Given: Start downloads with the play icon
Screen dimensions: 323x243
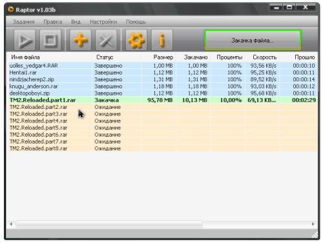Looking at the screenshot, I should click(x=25, y=40).
